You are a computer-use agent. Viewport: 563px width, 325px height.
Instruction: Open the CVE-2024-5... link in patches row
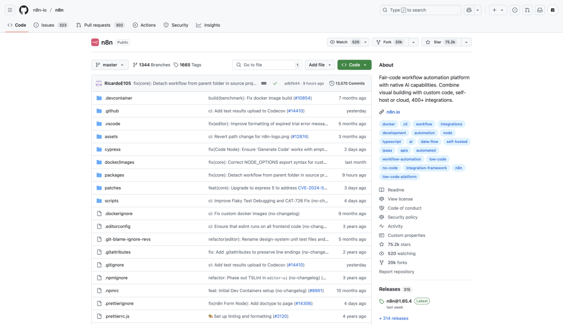[x=312, y=188]
